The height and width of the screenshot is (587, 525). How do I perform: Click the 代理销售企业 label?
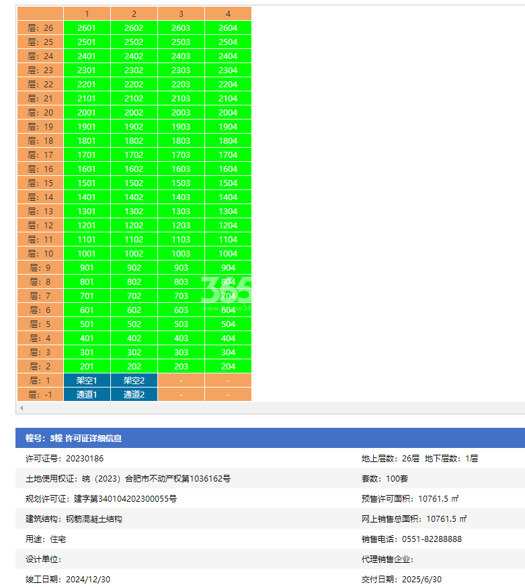tap(388, 559)
